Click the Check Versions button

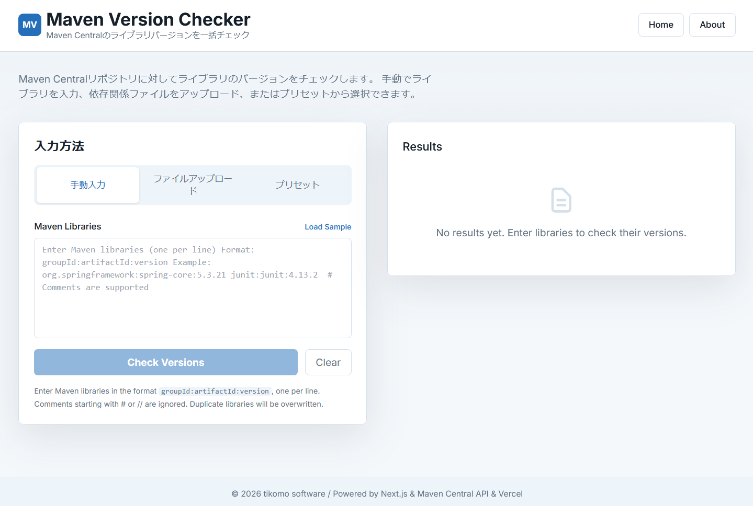(x=166, y=362)
